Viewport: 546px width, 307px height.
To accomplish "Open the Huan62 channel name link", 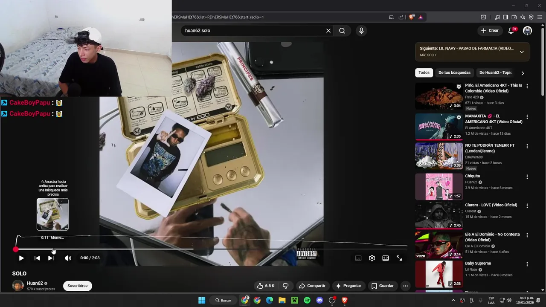I will (35, 283).
